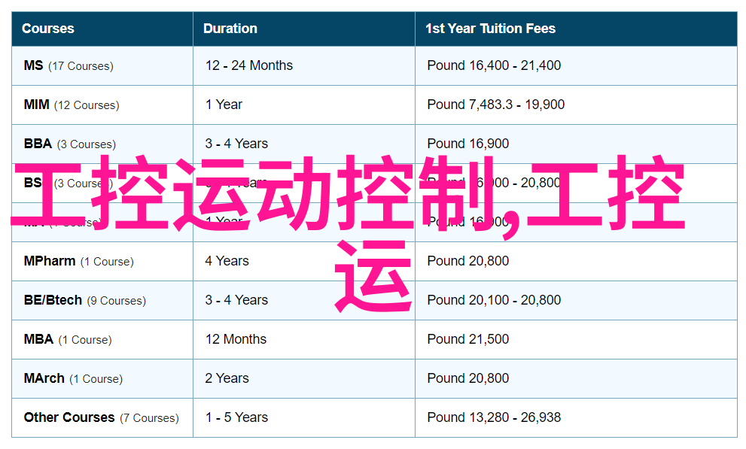Open the BBA course listing

(x=69, y=144)
